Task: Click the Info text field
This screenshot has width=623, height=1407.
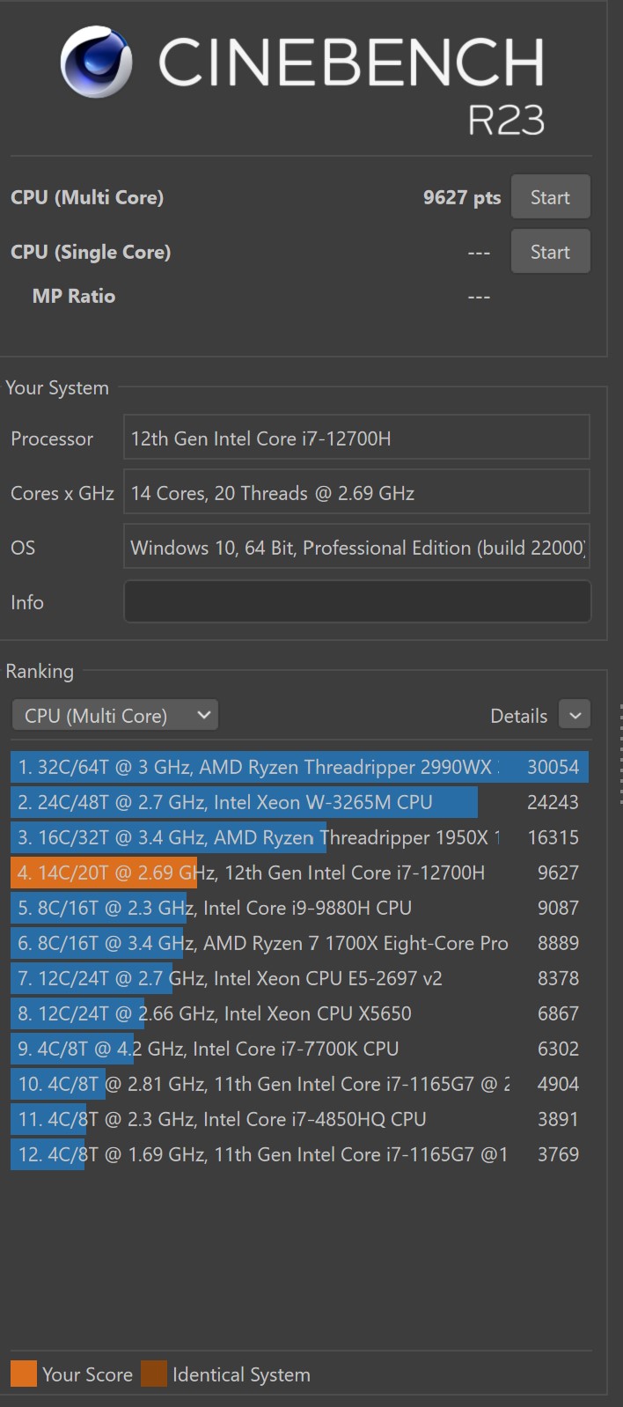Action: [356, 602]
